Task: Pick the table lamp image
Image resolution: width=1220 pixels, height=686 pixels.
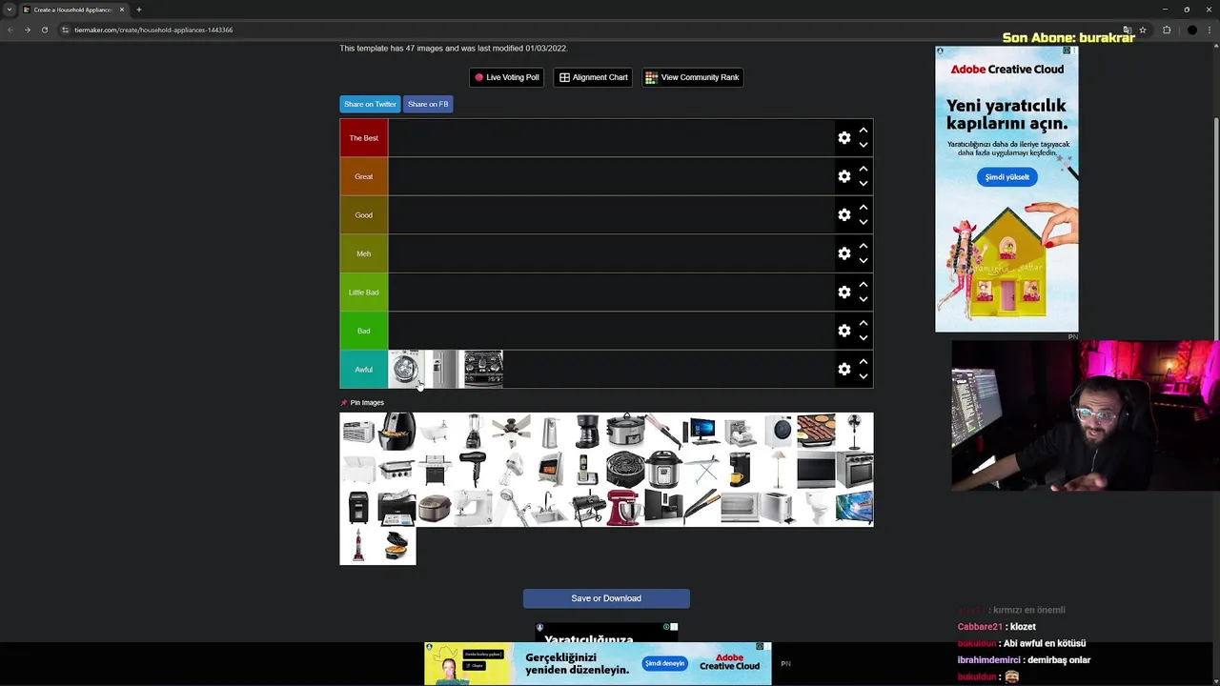Action: [x=778, y=470]
